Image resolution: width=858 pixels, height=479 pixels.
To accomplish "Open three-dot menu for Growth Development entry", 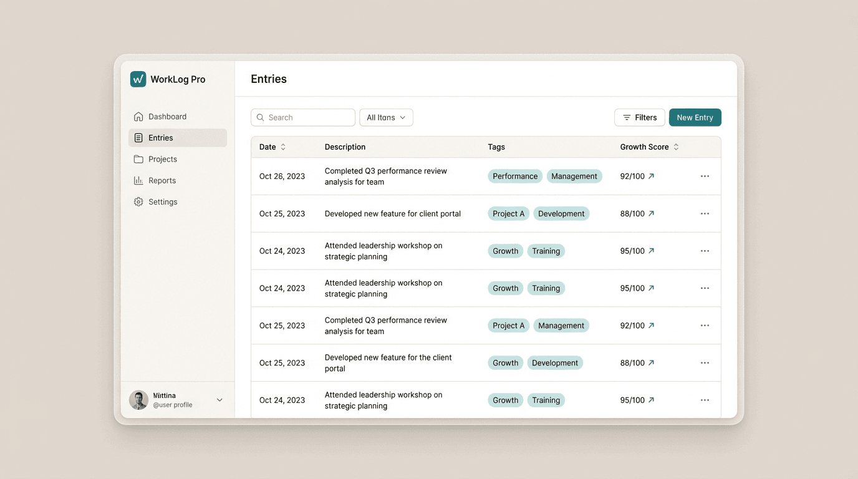I will click(705, 363).
